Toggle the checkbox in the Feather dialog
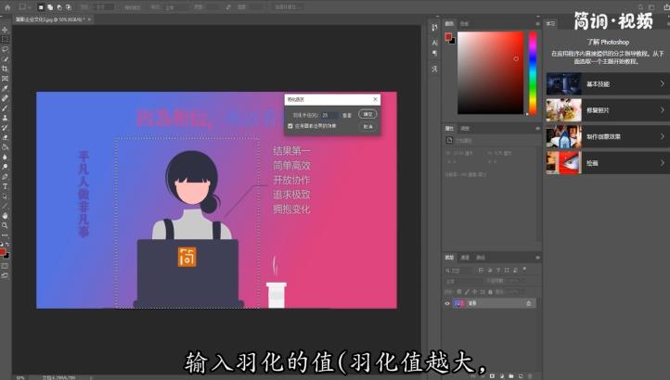This screenshot has width=670, height=380. [x=290, y=125]
